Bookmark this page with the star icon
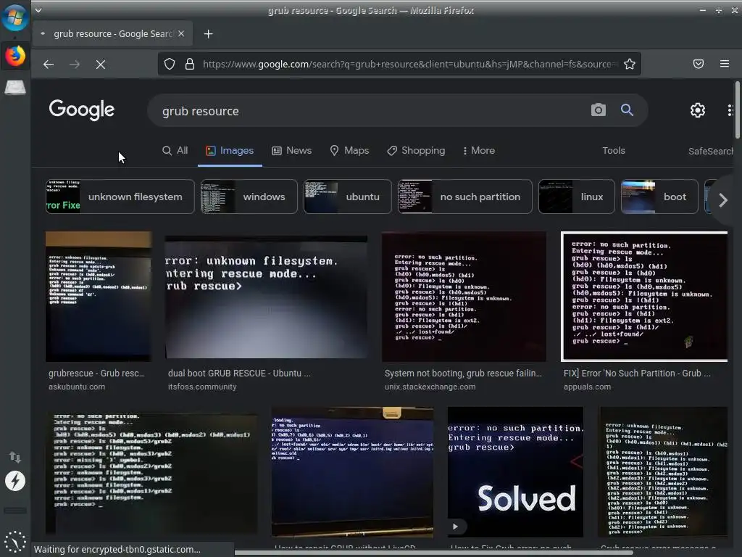Viewport: 742px width, 557px height. pos(630,64)
